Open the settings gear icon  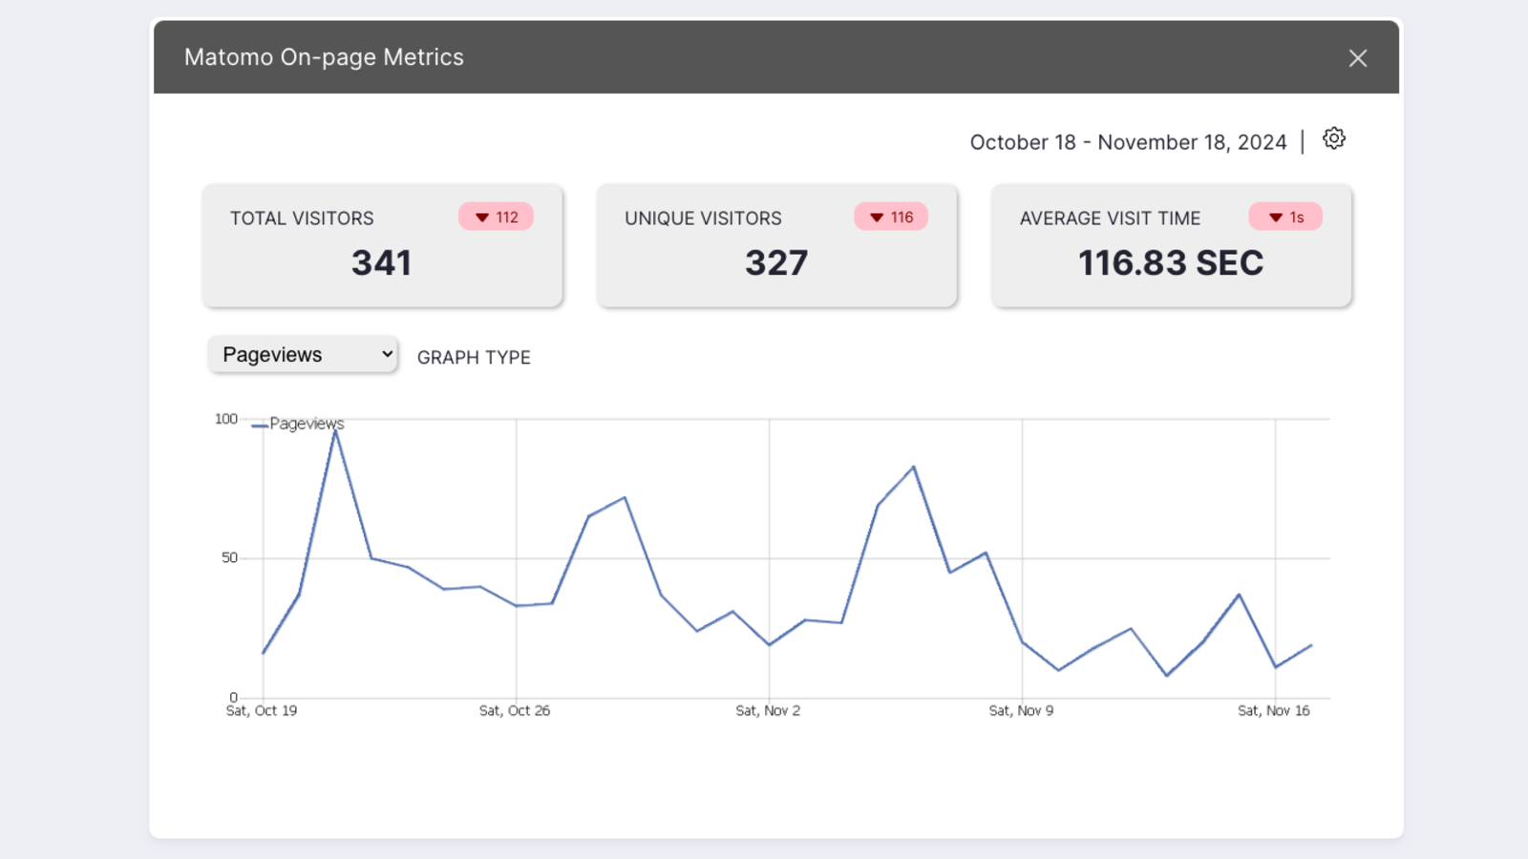[1333, 138]
